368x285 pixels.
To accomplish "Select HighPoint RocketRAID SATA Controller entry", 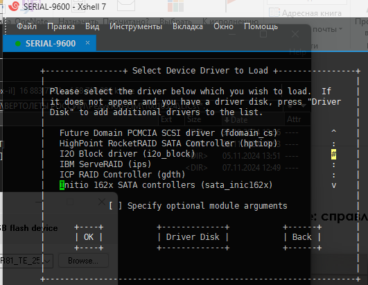I will (168, 144).
